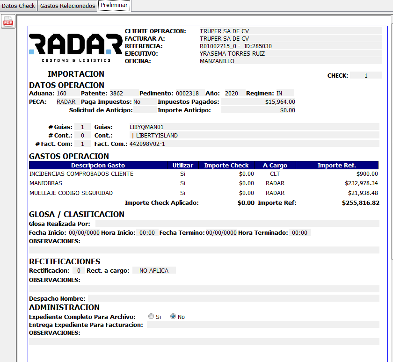The image size is (393, 362).
Task: Click the Descripcion Gasto column header
Action: point(98,166)
